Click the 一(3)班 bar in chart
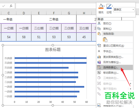This screenshot has height=108, width=139. [x=49, y=87]
